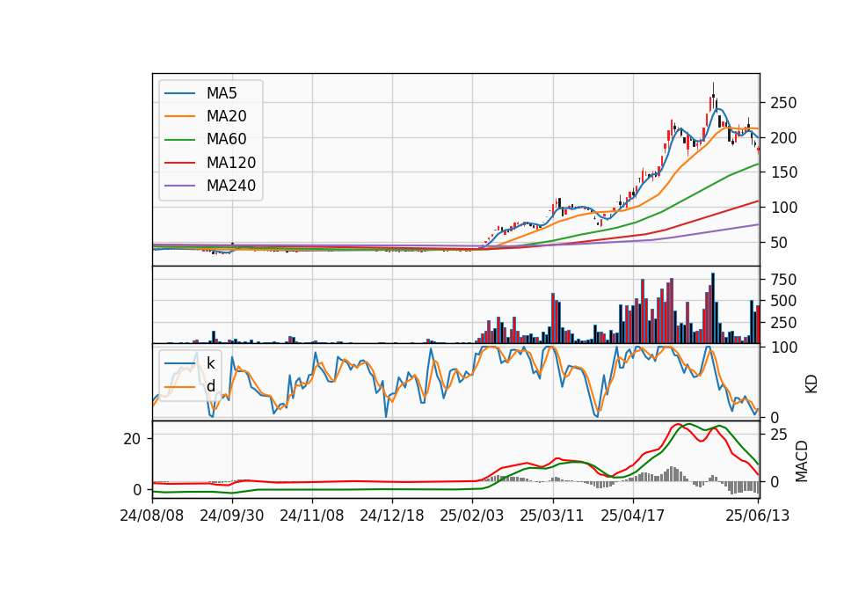844x607 pixels.
Task: Click the MA120 legend label
Action: pyautogui.click(x=231, y=163)
